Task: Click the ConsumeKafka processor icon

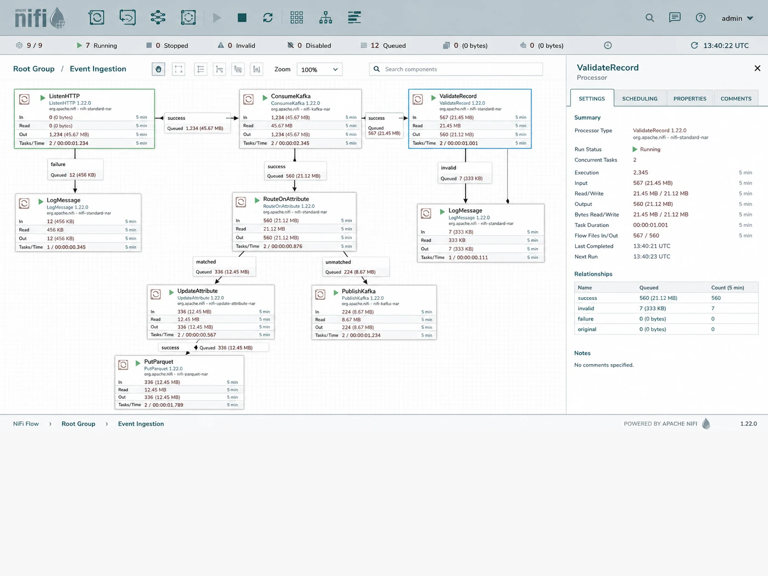Action: pyautogui.click(x=248, y=99)
